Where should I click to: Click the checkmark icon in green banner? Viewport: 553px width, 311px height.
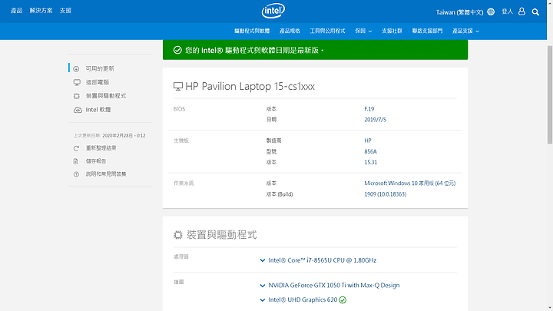177,50
